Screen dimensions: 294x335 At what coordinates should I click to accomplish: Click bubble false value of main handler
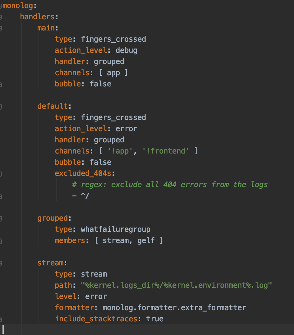(100, 84)
